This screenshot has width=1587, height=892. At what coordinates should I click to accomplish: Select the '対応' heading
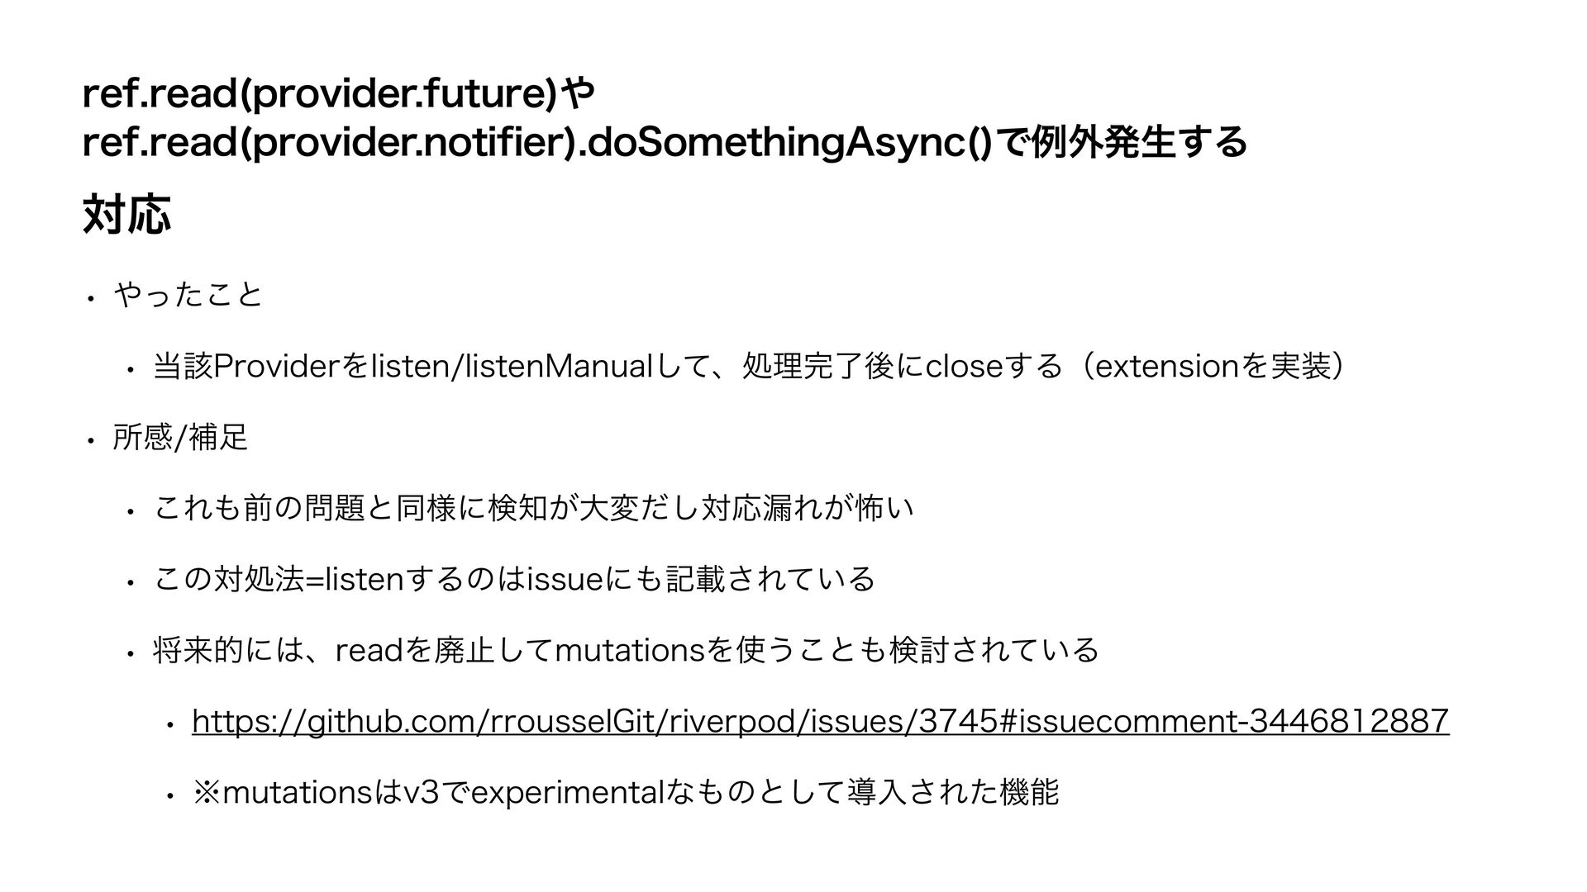[x=127, y=215]
